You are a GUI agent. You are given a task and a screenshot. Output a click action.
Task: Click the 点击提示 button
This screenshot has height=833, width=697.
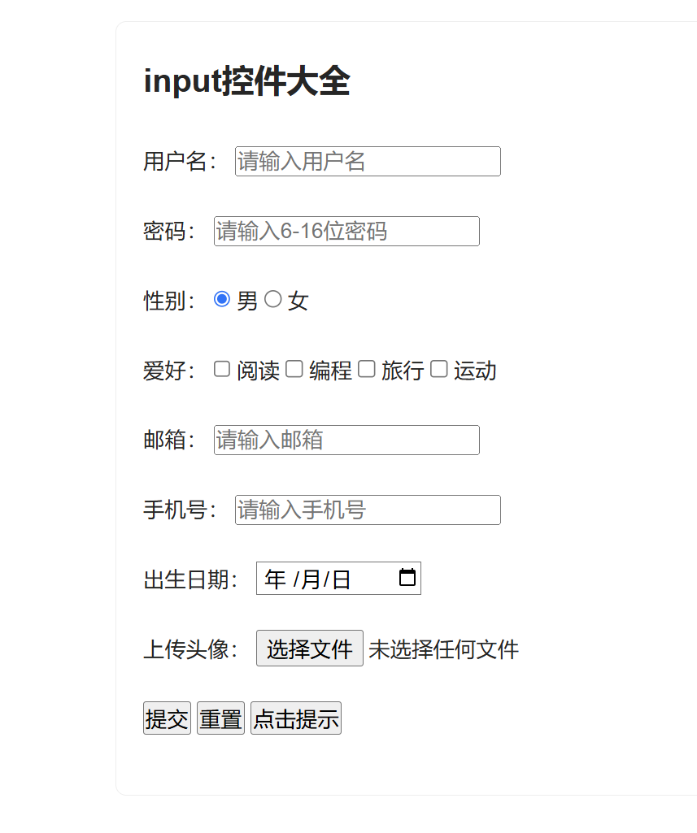pos(296,718)
